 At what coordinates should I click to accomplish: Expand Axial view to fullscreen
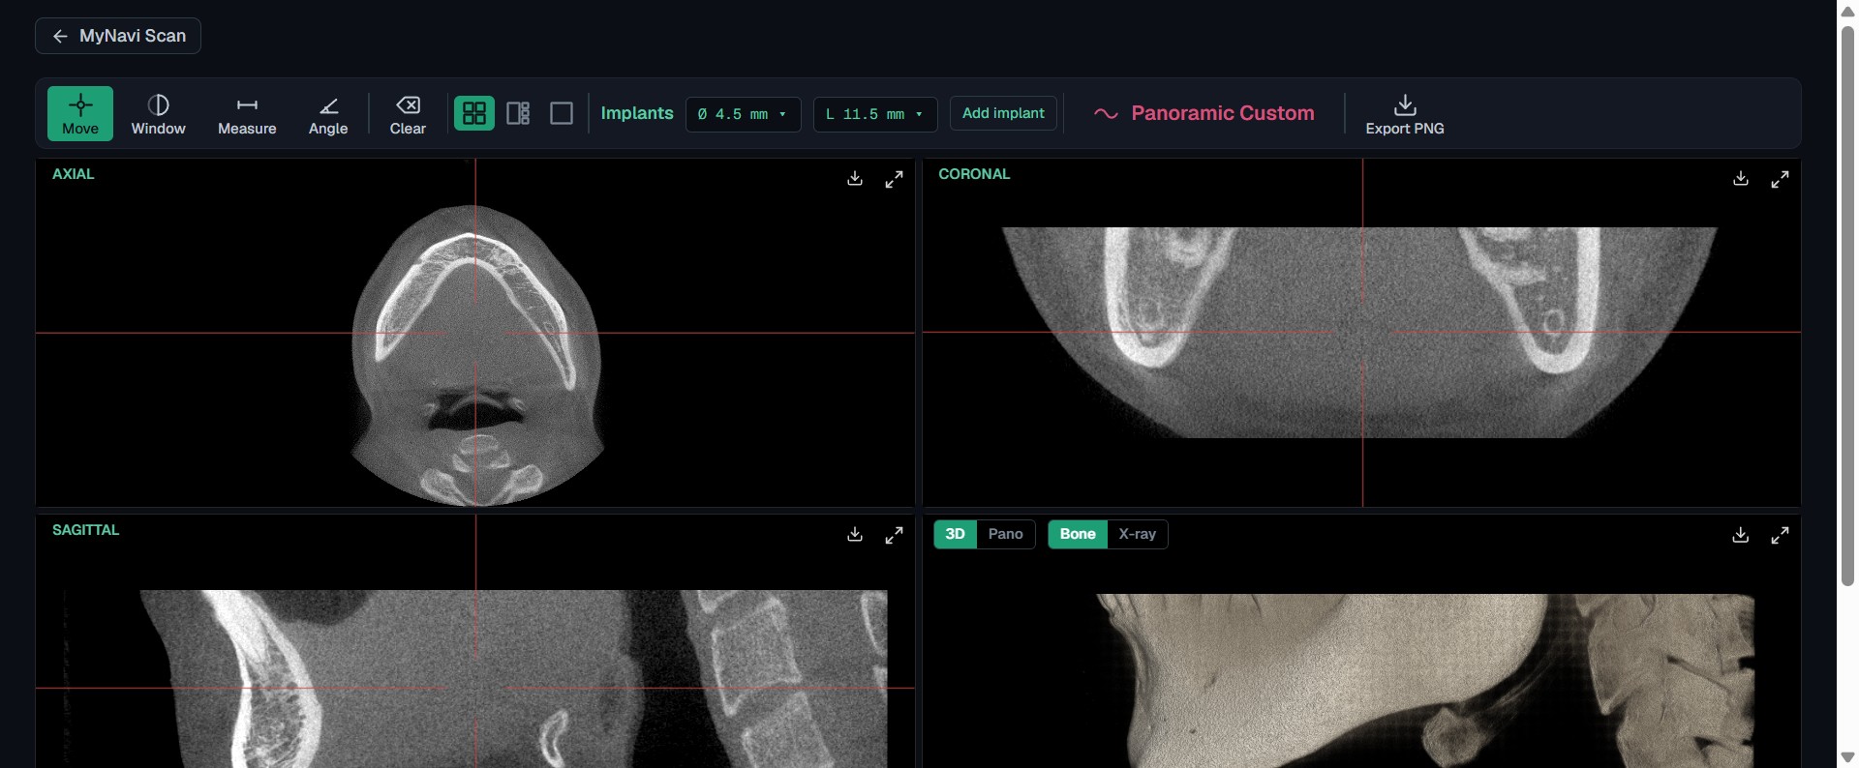[894, 179]
